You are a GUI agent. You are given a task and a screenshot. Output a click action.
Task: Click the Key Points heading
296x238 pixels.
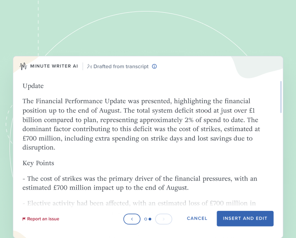[x=38, y=163]
